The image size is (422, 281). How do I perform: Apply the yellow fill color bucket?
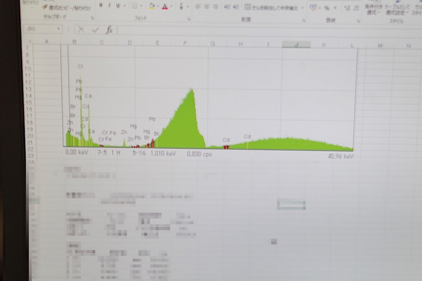(x=152, y=6)
